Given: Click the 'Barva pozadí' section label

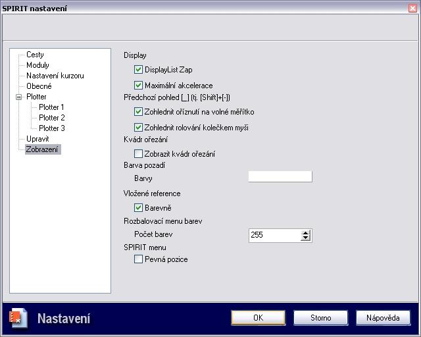Looking at the screenshot, I should (145, 165).
